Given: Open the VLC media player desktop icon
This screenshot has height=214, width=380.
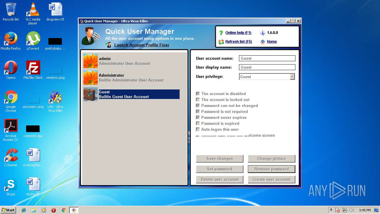Looking at the screenshot, I should point(33,14).
